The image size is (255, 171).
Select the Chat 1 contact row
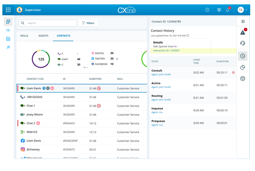tap(82, 106)
